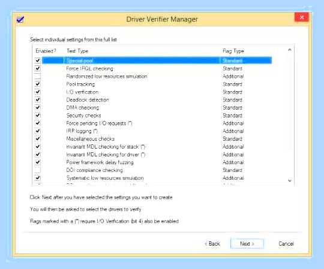This screenshot has width=324, height=269.
Task: Cancel the Driver Verifier wizard
Action: (x=286, y=244)
